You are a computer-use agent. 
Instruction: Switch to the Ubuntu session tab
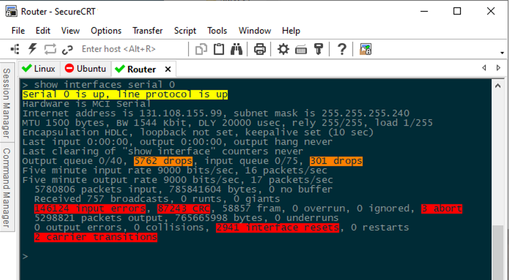pos(86,69)
